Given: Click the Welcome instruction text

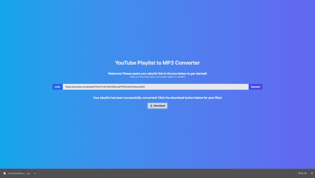Looking at the screenshot, I should pos(157,74).
